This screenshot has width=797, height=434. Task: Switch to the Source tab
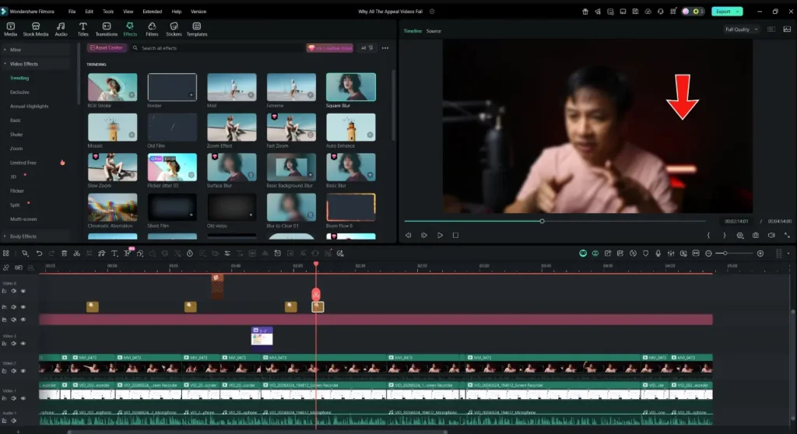(x=434, y=31)
